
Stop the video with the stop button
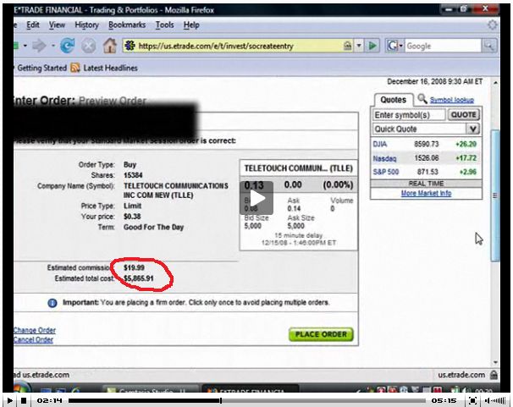24,400
